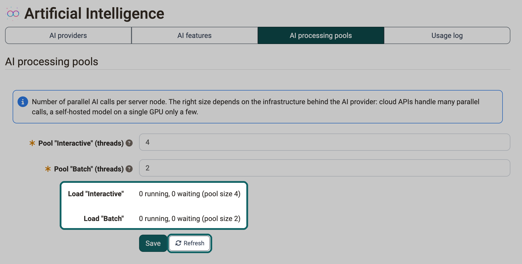Click the "Artificial Intelligence" page title
The image size is (522, 264).
click(x=94, y=13)
